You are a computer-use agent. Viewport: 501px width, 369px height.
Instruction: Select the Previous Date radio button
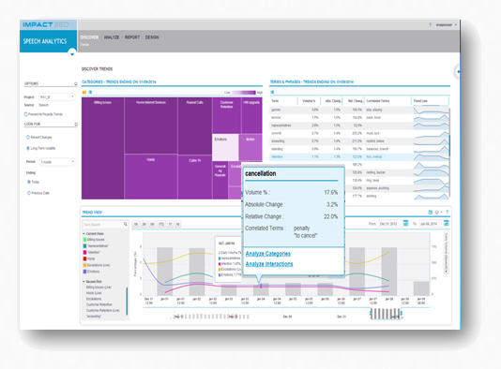[29, 193]
